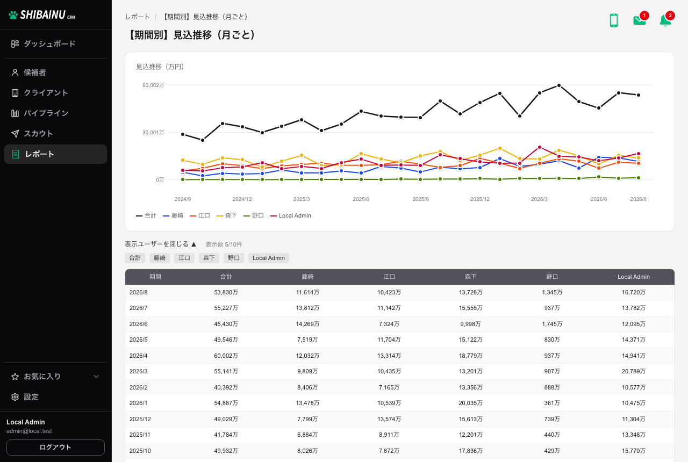Open 候補者 in the sidebar

click(55, 73)
